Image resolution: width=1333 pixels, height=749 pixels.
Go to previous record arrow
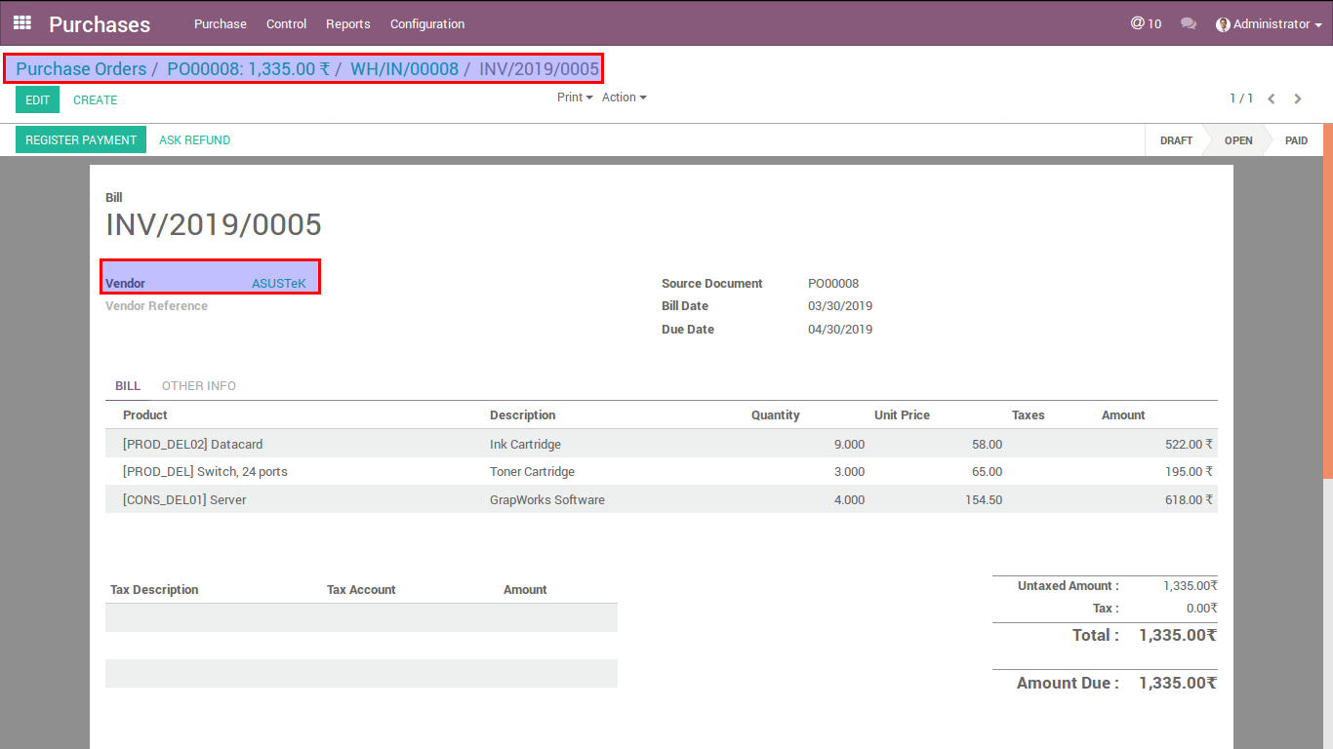coord(1272,99)
